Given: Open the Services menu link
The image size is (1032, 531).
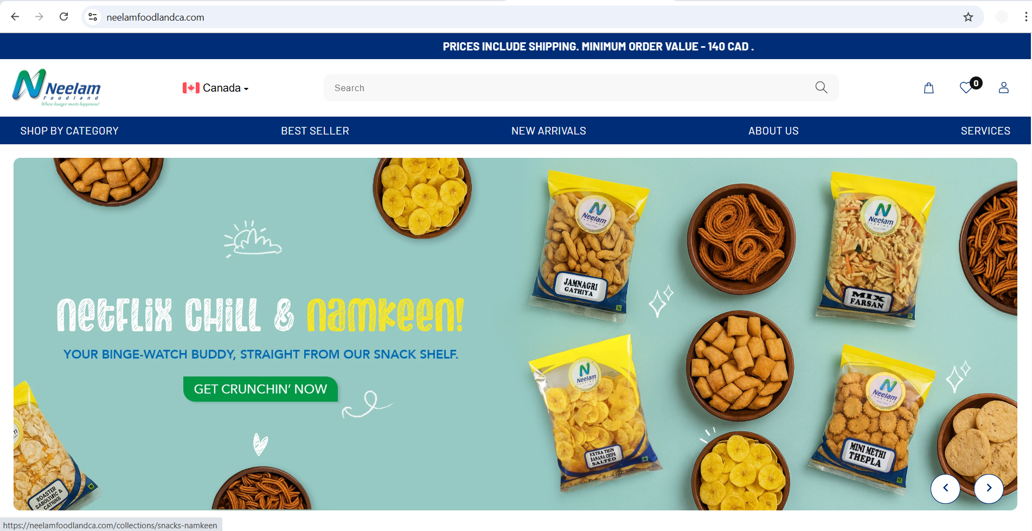Looking at the screenshot, I should [985, 131].
